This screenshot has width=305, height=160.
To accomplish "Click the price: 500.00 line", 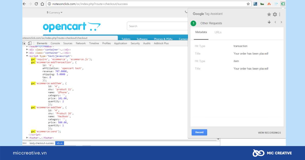I will point(58,122).
